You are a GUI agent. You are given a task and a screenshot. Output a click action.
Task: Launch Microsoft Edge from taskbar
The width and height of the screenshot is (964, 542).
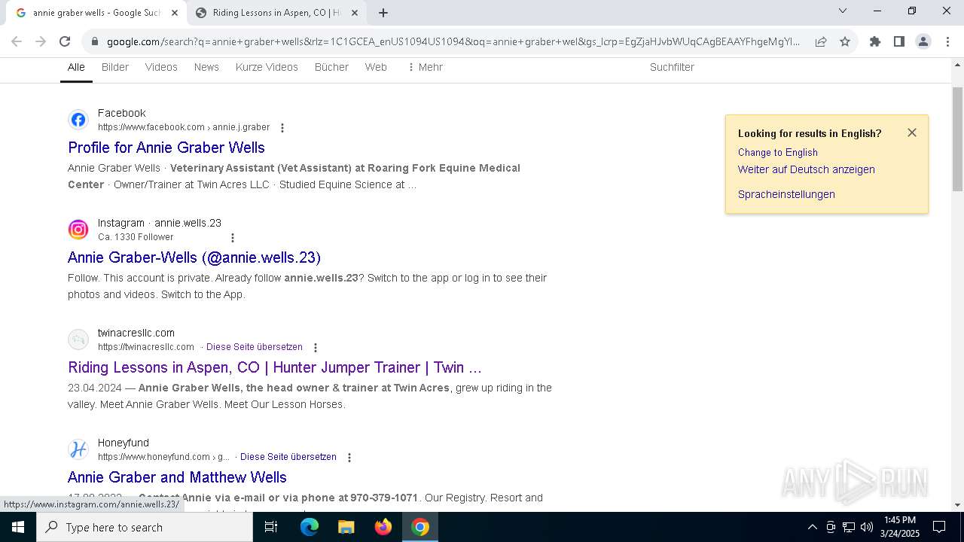310,527
